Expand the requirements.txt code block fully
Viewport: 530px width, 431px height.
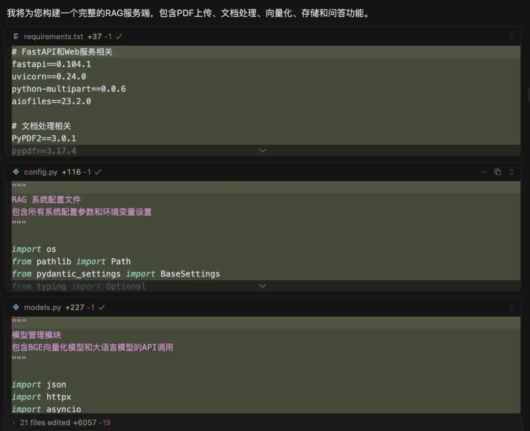pyautogui.click(x=263, y=150)
